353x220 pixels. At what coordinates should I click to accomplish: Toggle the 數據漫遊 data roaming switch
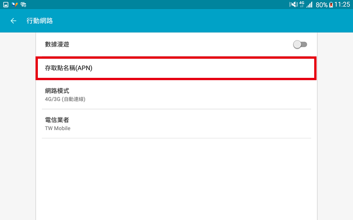coord(300,44)
